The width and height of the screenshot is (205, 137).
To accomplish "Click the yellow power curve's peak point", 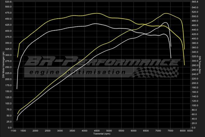I will (x=166, y=13).
